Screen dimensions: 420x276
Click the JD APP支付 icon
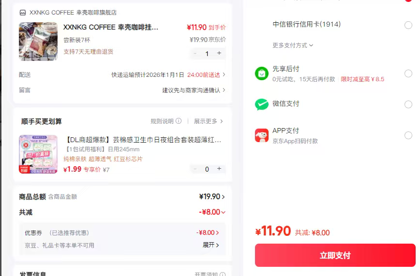click(x=262, y=135)
